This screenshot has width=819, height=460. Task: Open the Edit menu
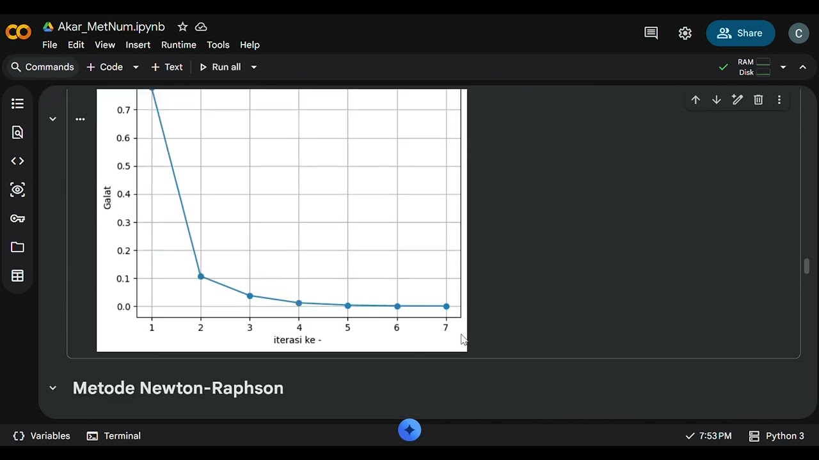[76, 45]
